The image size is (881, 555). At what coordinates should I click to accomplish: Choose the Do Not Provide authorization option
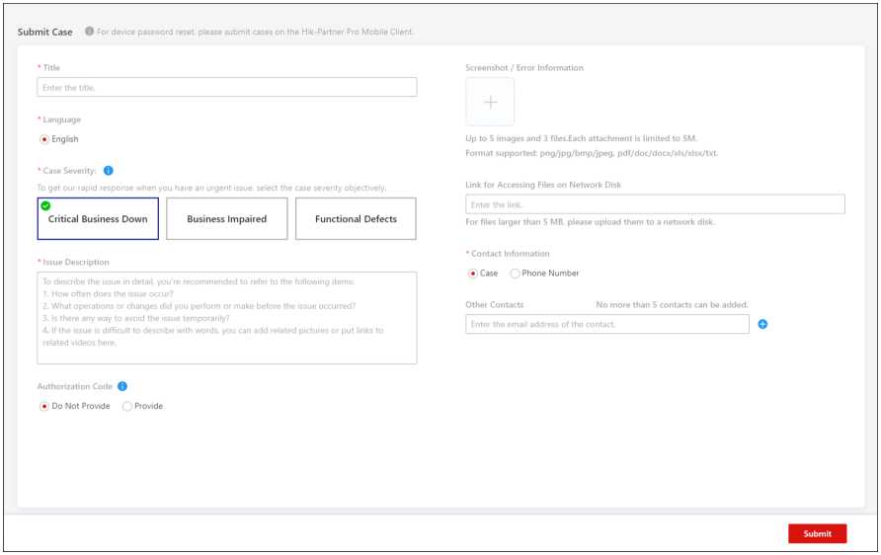pyautogui.click(x=44, y=406)
